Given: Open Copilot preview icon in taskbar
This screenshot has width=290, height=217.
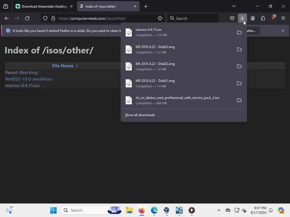Looking at the screenshot, I should (281, 210).
